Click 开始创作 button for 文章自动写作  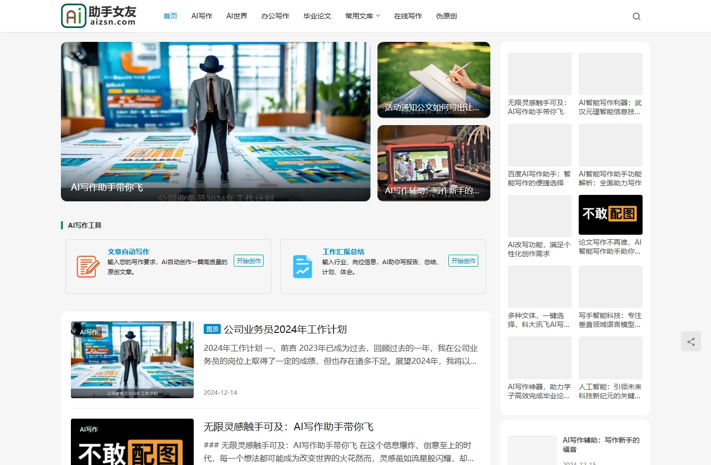click(249, 261)
